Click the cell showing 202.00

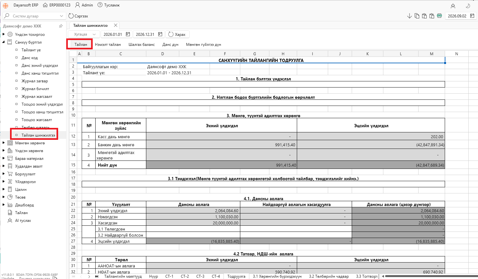point(371,137)
